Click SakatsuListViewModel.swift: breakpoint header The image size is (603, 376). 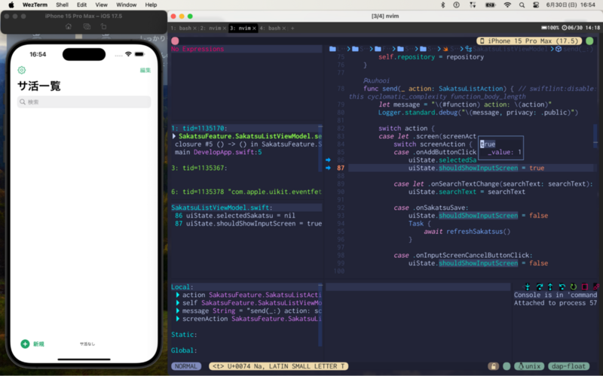[222, 208]
